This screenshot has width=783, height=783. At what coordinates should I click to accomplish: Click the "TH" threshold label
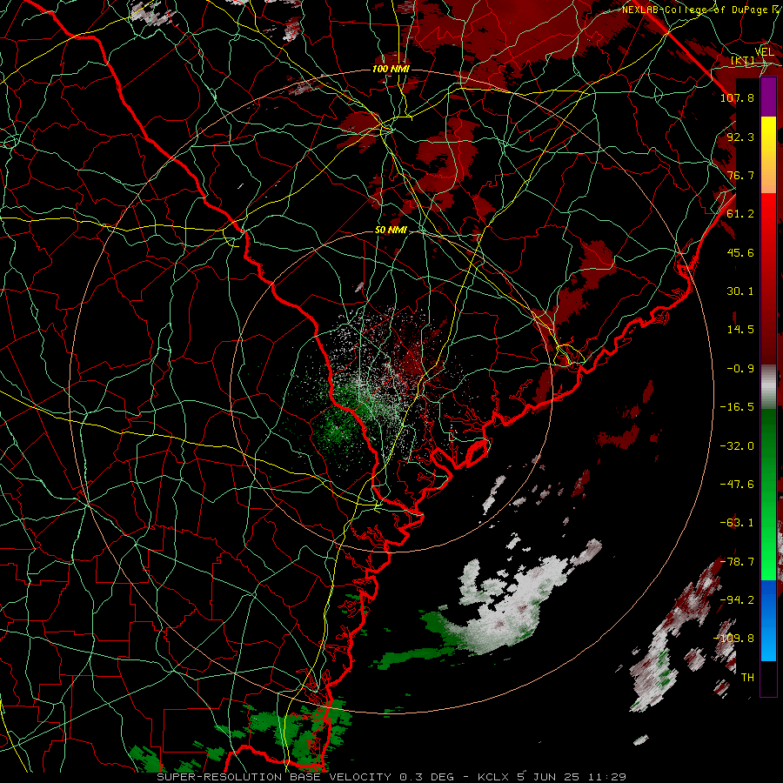(x=747, y=678)
